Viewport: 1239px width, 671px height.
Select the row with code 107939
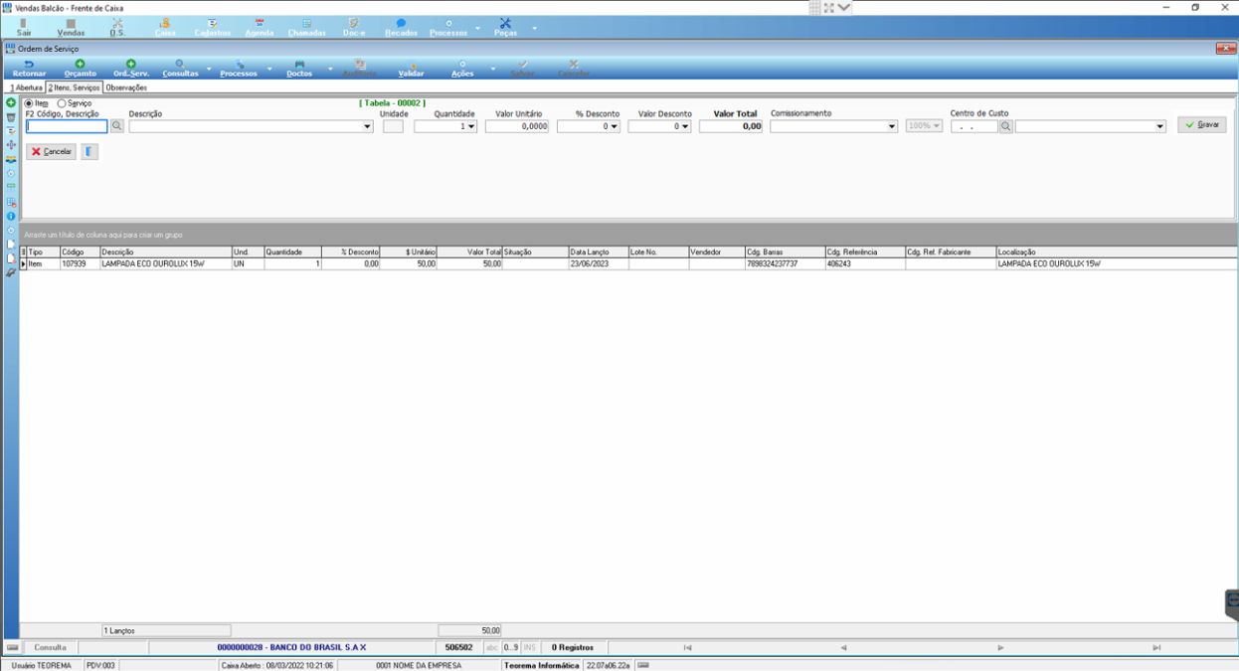(627, 264)
